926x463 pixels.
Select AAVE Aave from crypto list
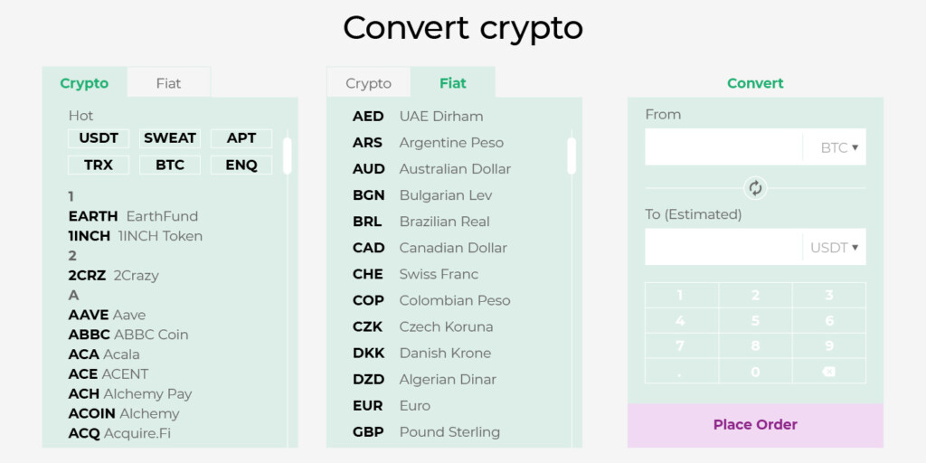point(107,315)
